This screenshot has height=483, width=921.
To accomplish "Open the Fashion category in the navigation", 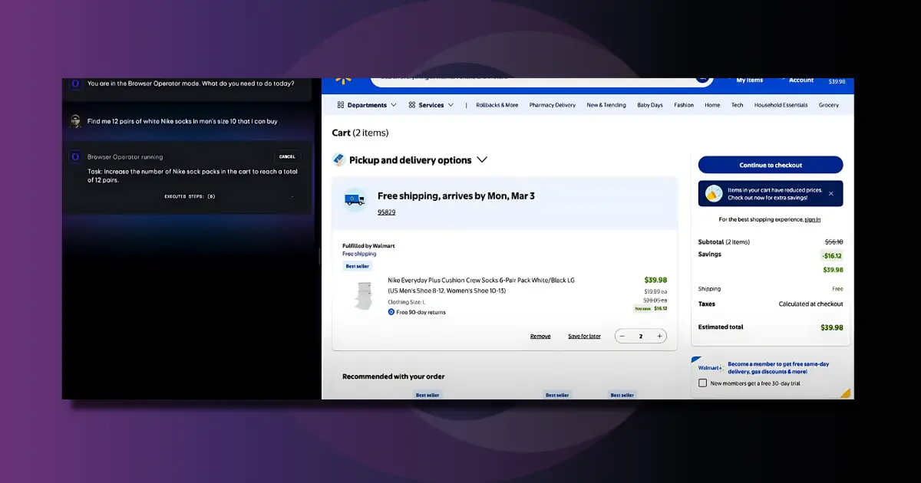I will 683,104.
